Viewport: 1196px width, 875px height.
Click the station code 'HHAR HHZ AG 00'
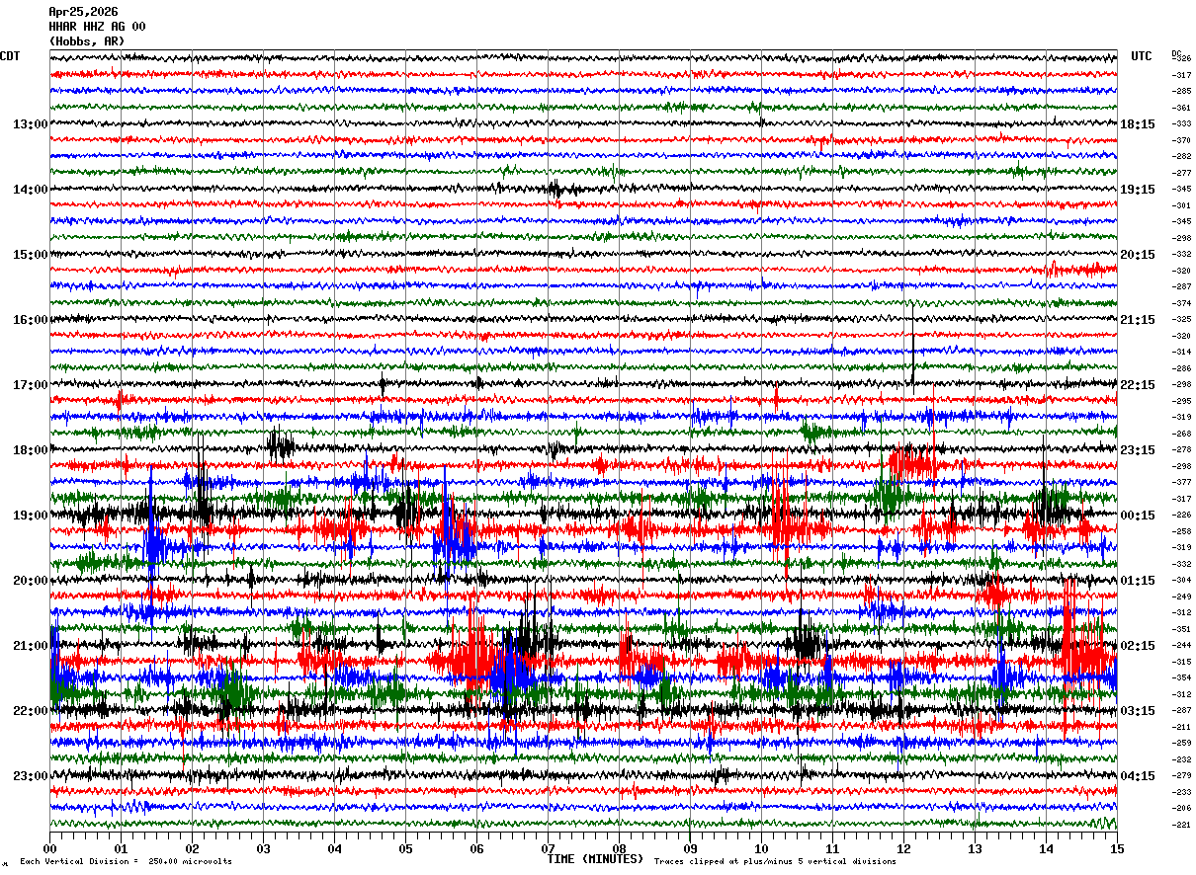(97, 27)
